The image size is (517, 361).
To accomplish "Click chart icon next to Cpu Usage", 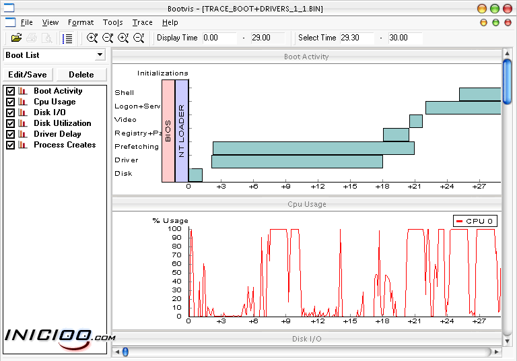I will (x=23, y=102).
